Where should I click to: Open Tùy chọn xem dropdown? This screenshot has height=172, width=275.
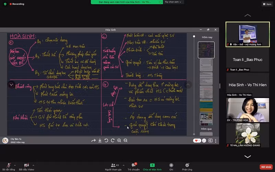point(173,2)
